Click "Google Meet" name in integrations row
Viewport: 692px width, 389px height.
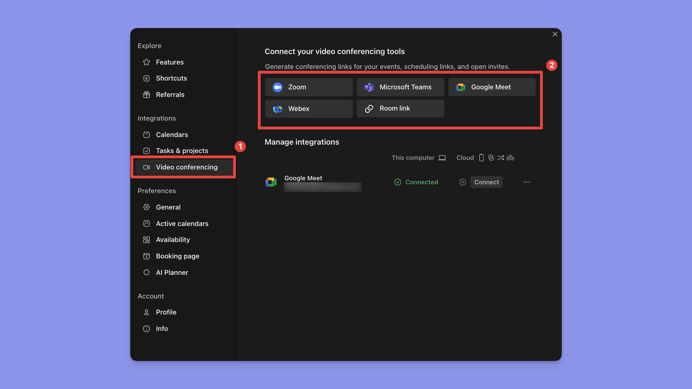[x=303, y=178]
